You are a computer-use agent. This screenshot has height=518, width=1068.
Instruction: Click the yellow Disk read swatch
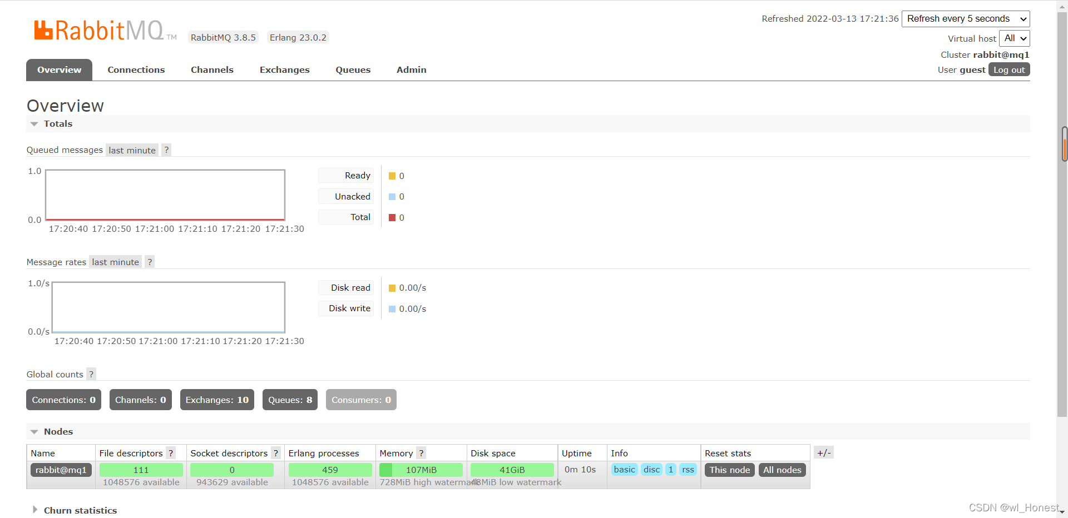click(x=392, y=288)
